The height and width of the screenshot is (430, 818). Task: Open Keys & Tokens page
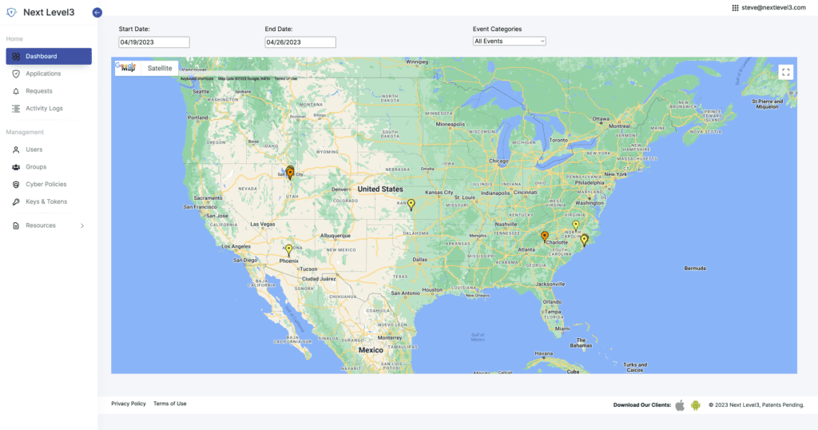[x=46, y=201]
